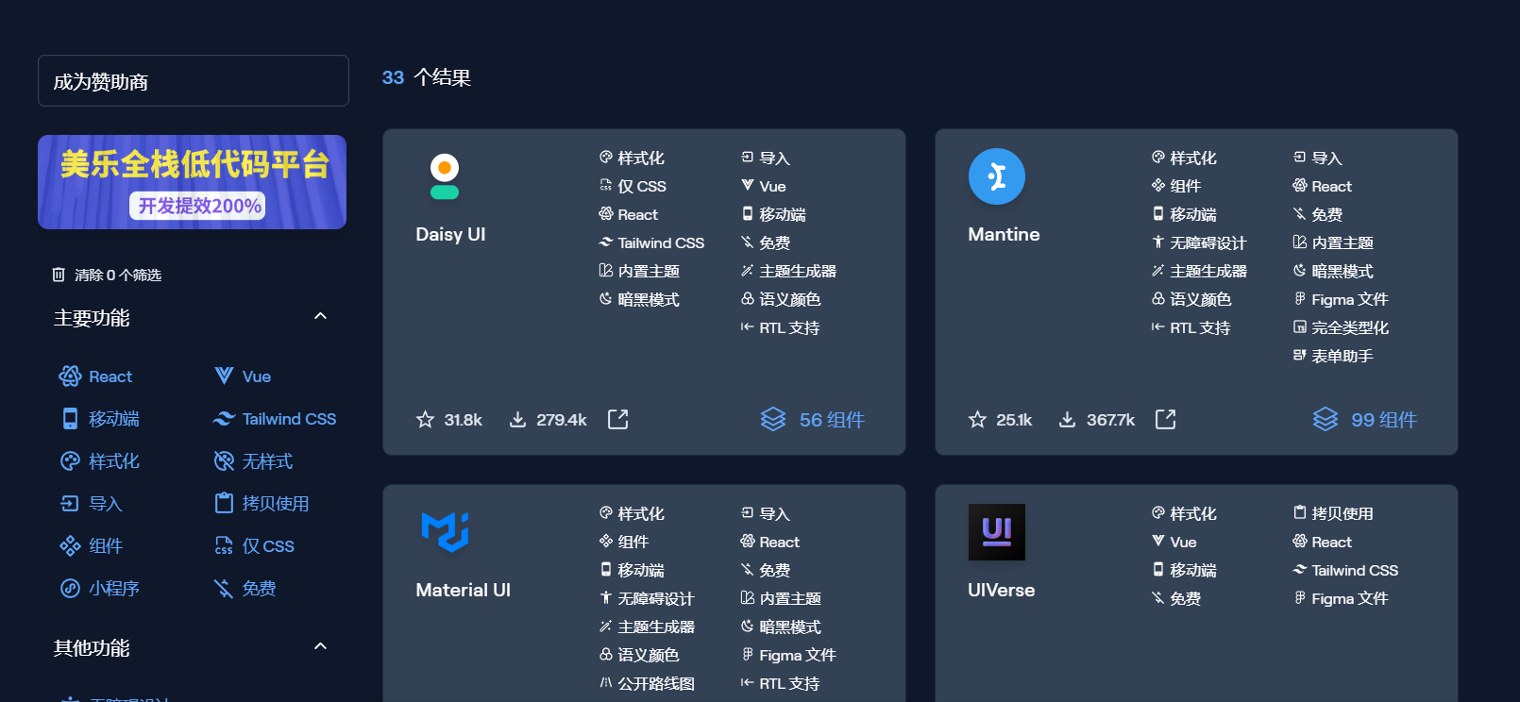The image size is (1520, 702).
Task: Toggle the React filter in sidebar
Action: [95, 376]
